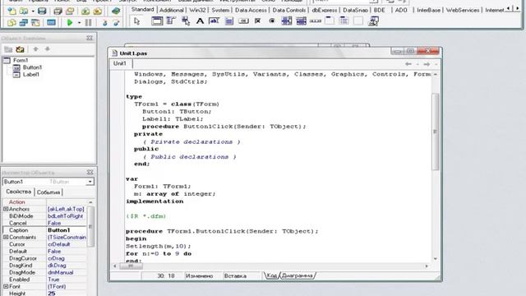Click the Save toolbar icon

coord(42,11)
